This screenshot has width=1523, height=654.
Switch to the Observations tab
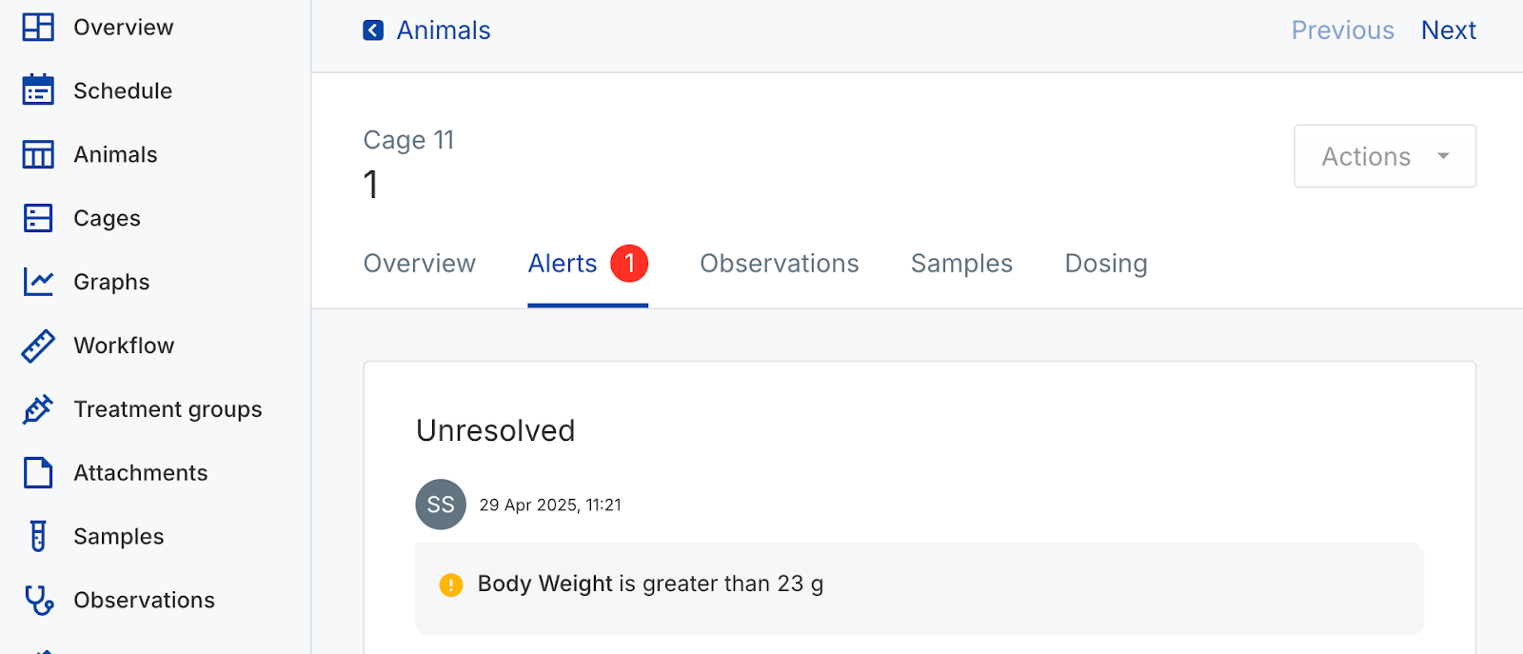point(779,264)
